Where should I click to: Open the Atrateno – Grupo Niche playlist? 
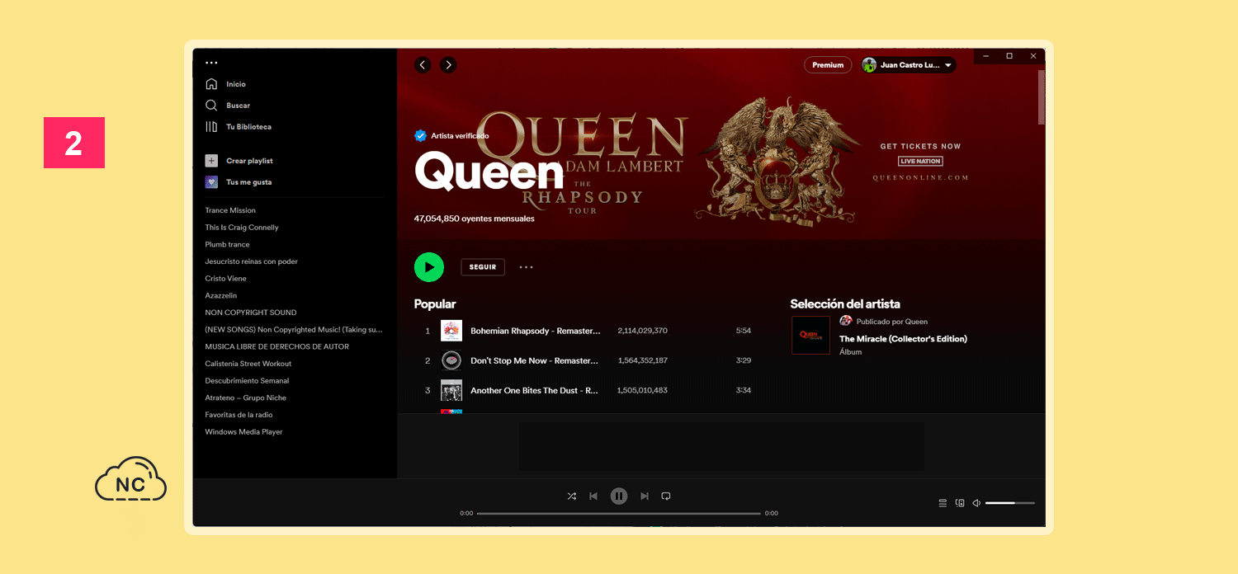[246, 398]
